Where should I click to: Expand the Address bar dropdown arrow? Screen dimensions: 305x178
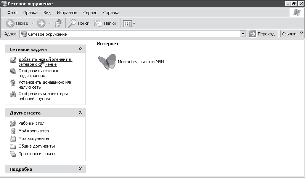coord(243,34)
